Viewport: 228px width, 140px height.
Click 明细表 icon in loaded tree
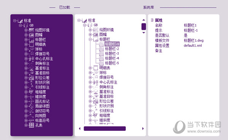pos(31,45)
